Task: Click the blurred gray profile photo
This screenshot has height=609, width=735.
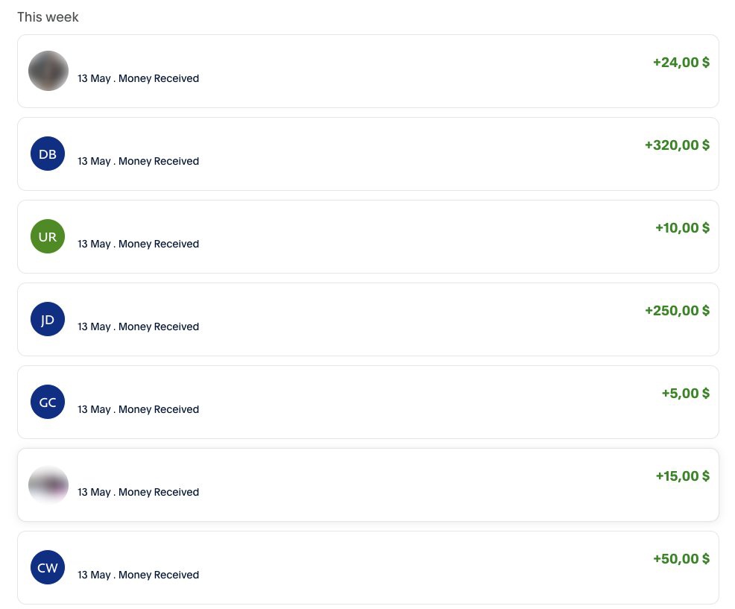Action: point(48,71)
